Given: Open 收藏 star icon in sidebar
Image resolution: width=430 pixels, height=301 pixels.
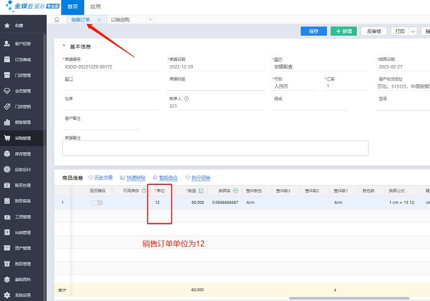Looking at the screenshot, I should coord(7,26).
